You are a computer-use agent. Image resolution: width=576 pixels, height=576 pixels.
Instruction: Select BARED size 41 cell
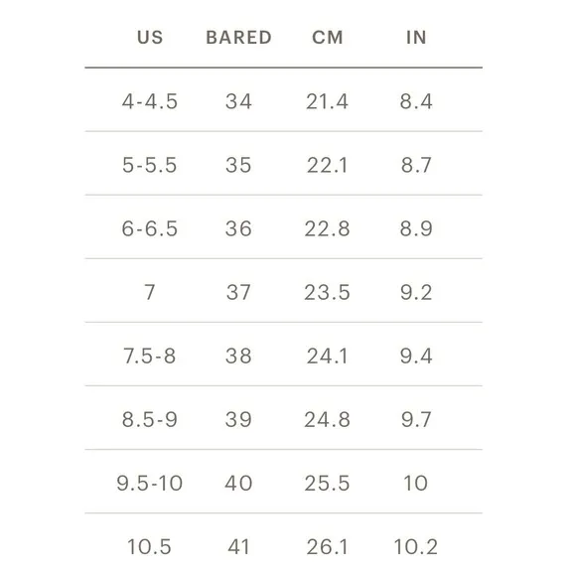(238, 547)
